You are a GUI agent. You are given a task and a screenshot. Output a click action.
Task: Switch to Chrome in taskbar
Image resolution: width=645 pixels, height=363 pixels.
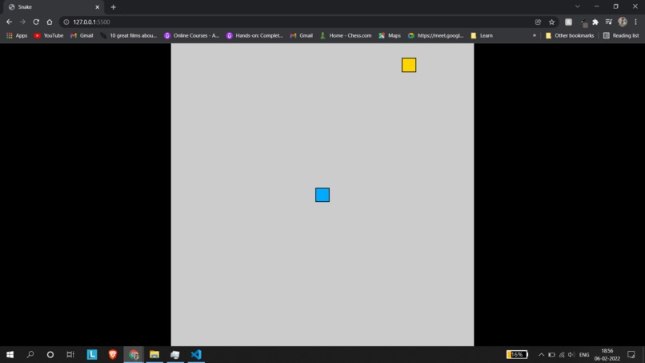coord(134,354)
